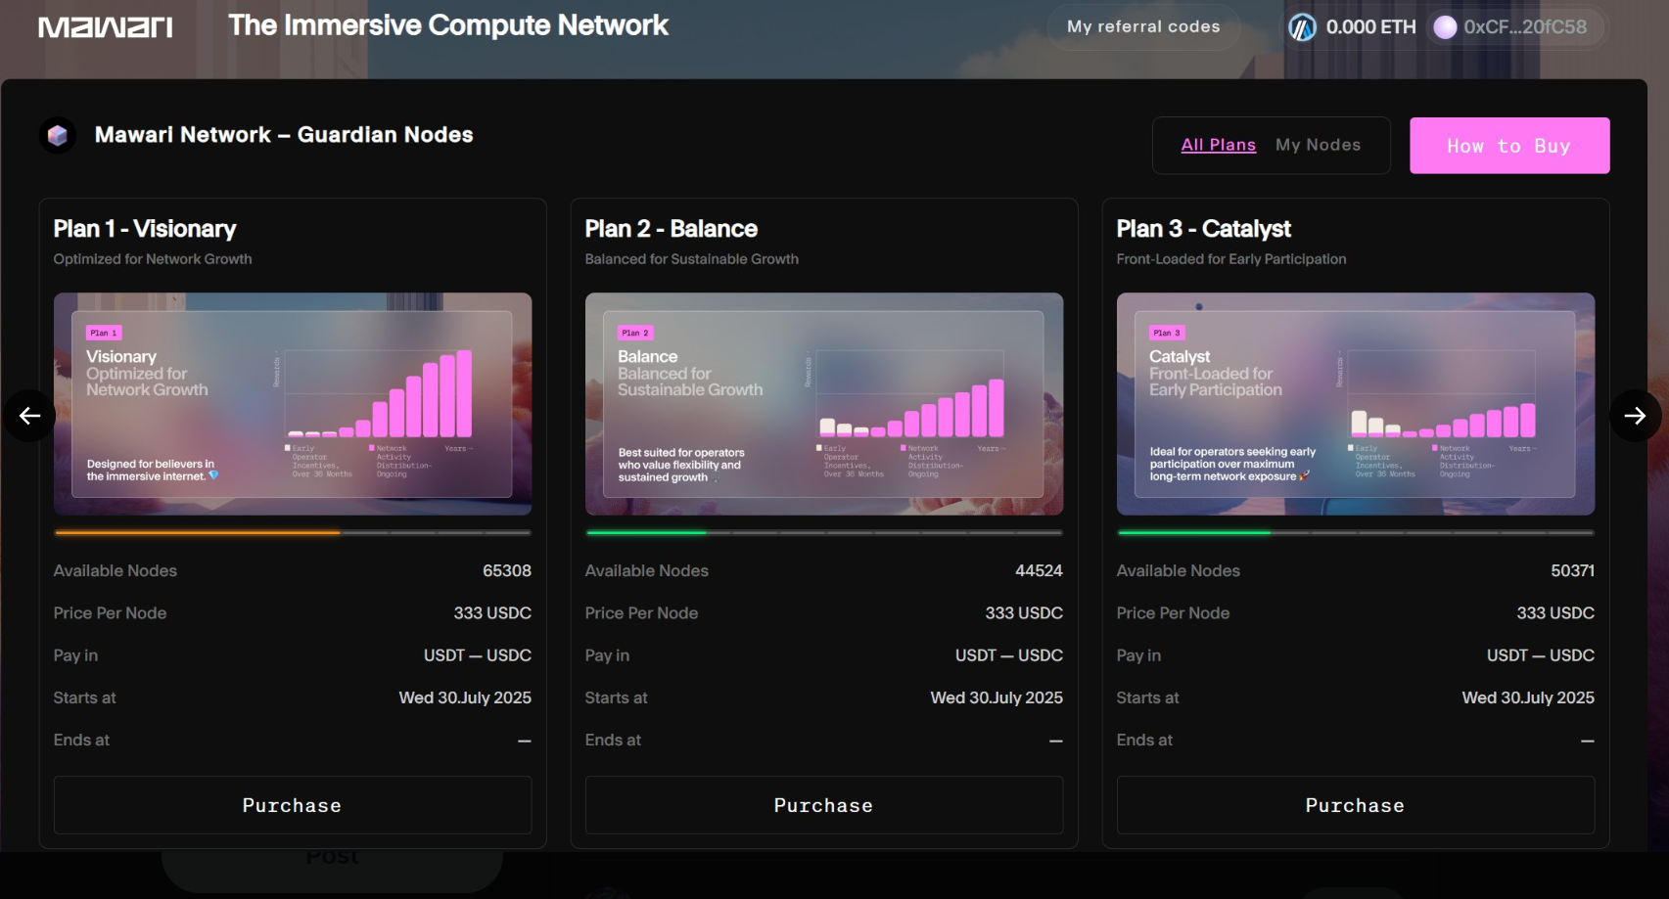Viewport: 1669px width, 899px height.
Task: Go to previous plans with left arrow
Action: tap(29, 416)
